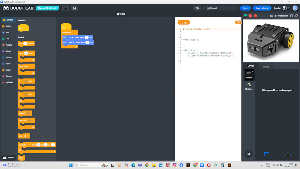Open the serial terminal icon
This screenshot has height=169, width=300.
click(x=266, y=154)
